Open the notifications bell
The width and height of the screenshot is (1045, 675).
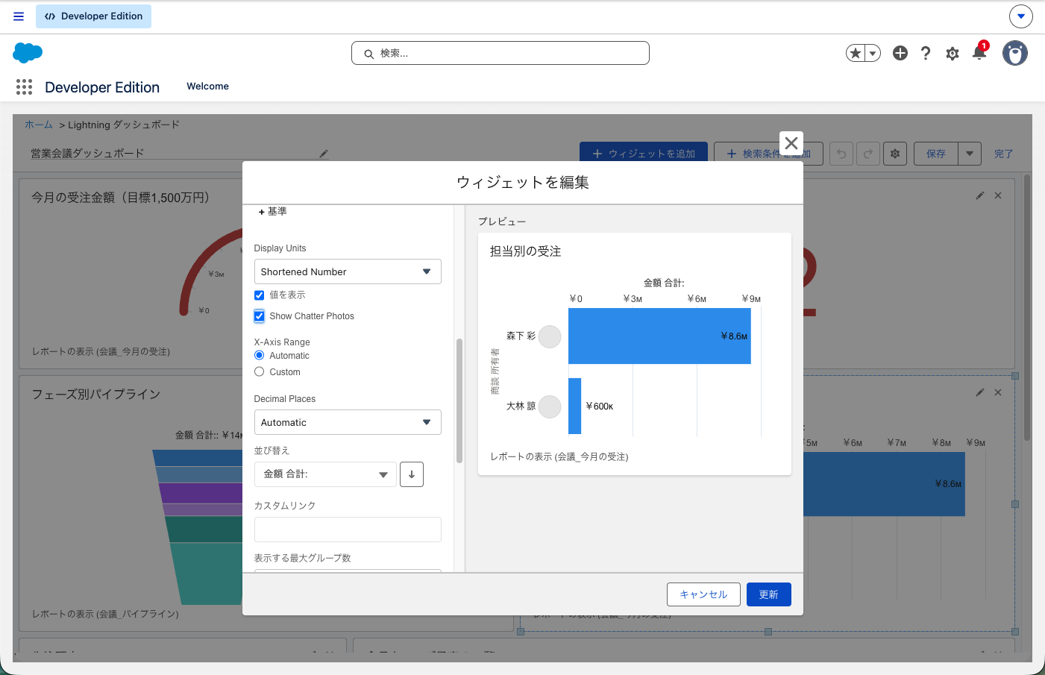[x=979, y=53]
